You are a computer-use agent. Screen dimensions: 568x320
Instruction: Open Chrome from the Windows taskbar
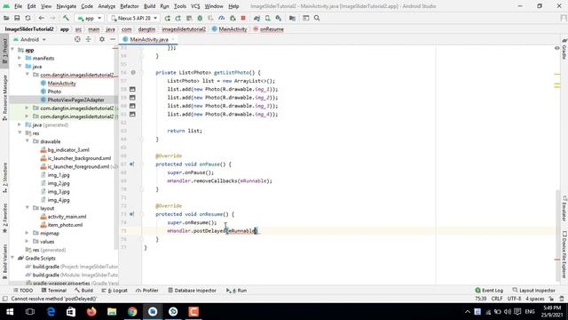click(x=132, y=312)
